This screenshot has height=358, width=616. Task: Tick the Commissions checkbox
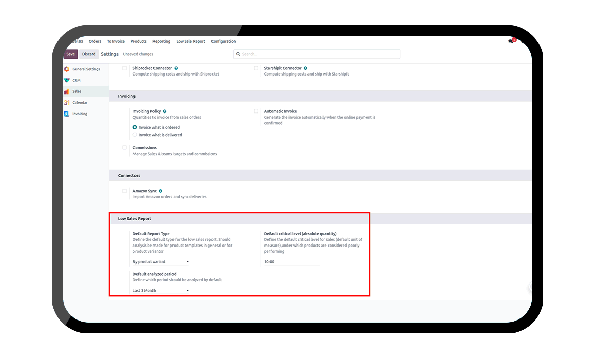click(124, 148)
